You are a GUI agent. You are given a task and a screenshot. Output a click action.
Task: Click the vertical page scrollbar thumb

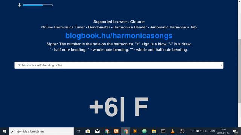[x=239, y=70]
